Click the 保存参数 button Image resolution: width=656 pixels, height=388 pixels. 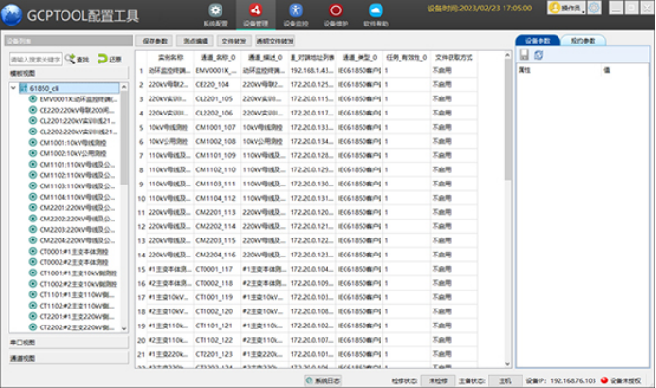[155, 42]
